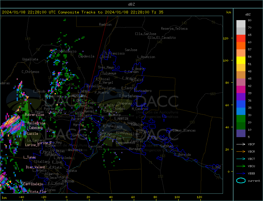Screen dimensions: 263x201
Task: Click the '-40' tick on the bottom axis
Action: 21,197
